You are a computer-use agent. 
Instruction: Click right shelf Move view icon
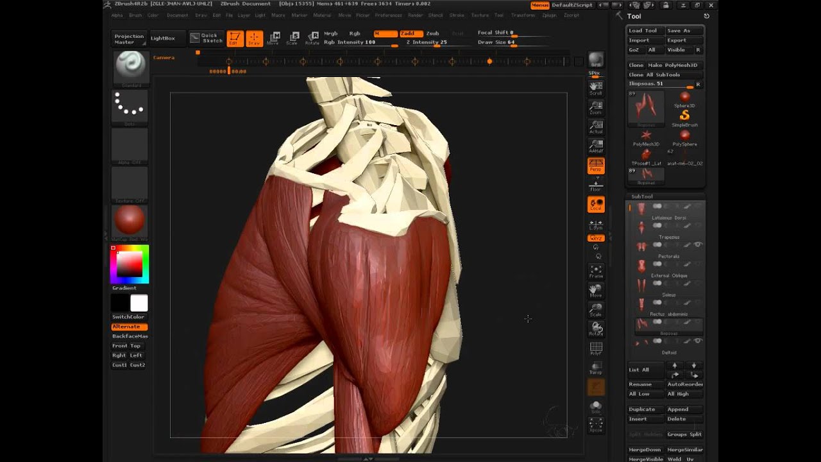point(596,291)
